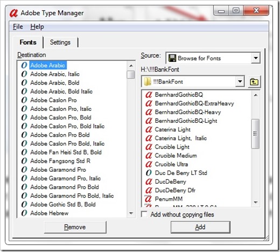Select DucDeBerry in source list
This screenshot has height=252, width=280.
coord(171,181)
